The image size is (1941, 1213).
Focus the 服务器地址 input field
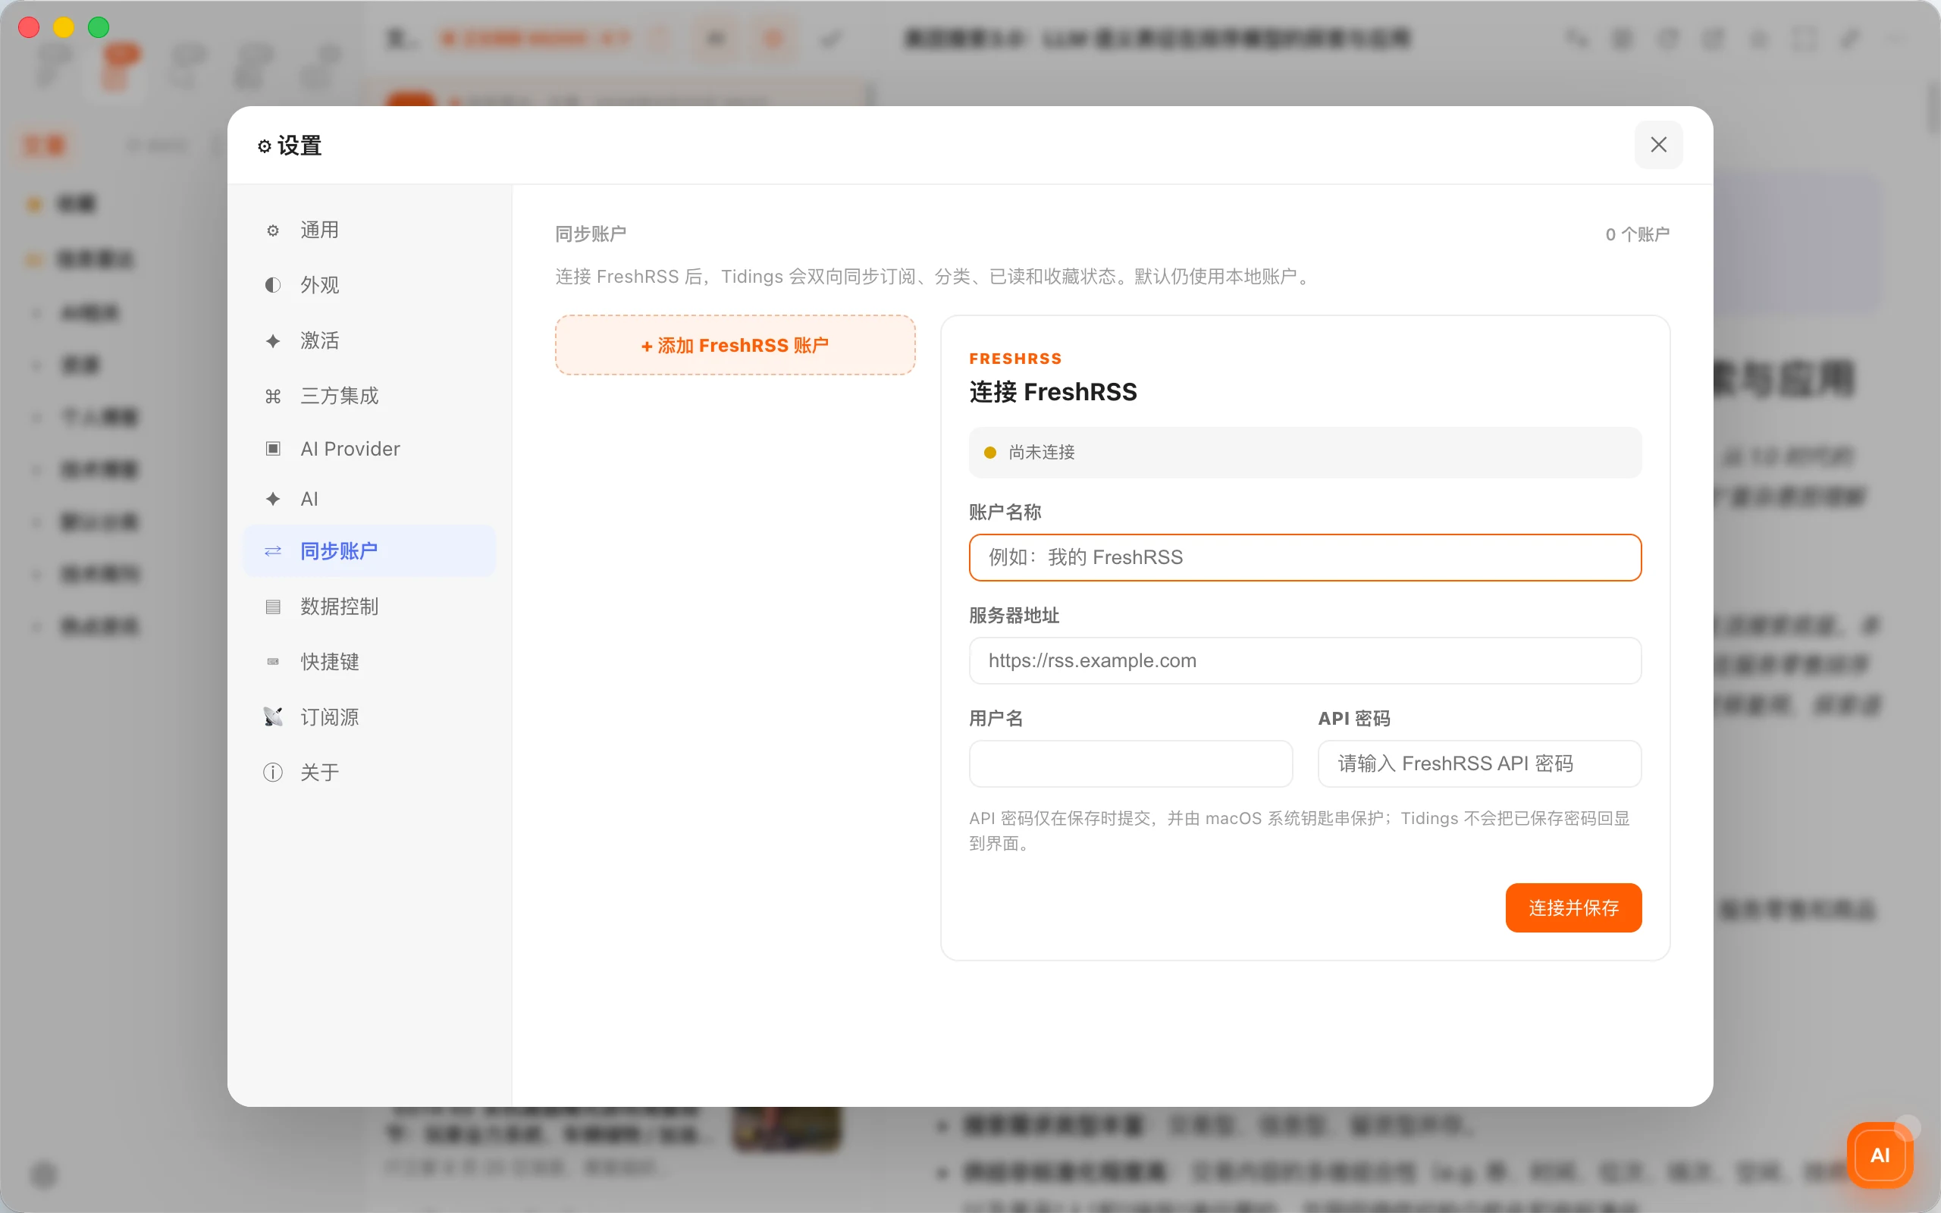[1305, 660]
